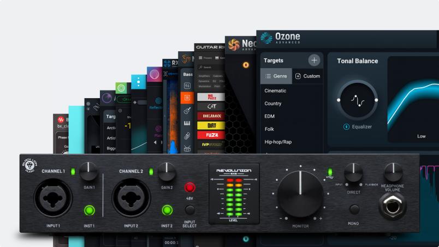Screen dimensions: 439x247
Task: Choose Hip-hop/Rap from the genre list
Action: (x=278, y=142)
